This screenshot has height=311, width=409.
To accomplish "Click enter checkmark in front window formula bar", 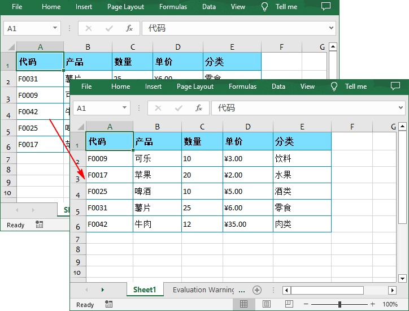I will 179,108.
